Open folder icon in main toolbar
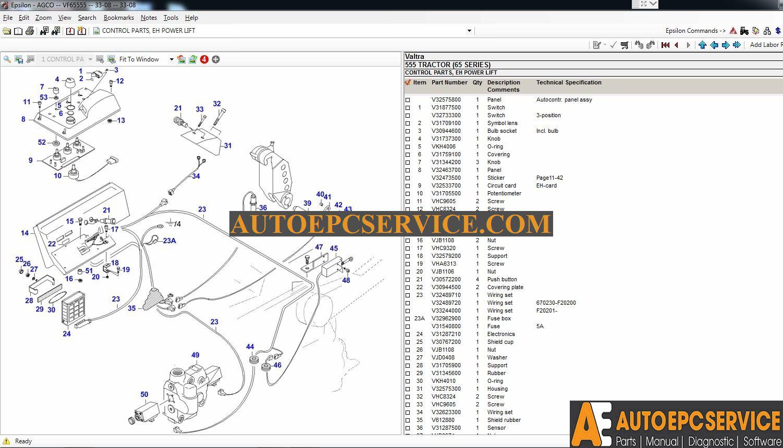783x448 pixels. pyautogui.click(x=7, y=31)
